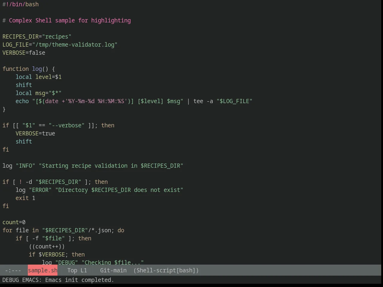Click the Top position indicator in mode line
This screenshot has height=287, width=383.
[x=72, y=270]
